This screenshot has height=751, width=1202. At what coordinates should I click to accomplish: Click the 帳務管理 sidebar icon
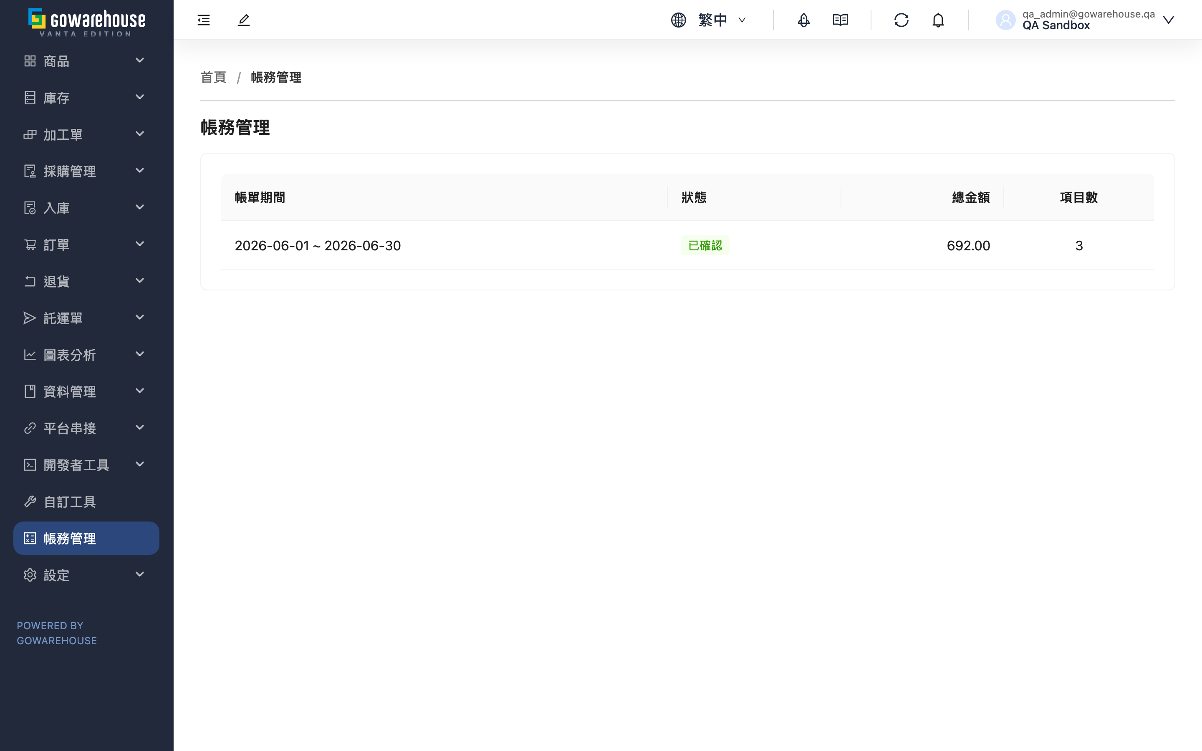tap(30, 538)
